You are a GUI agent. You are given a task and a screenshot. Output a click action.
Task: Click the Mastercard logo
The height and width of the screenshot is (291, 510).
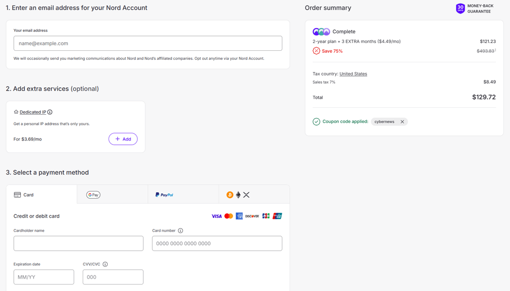point(229,216)
